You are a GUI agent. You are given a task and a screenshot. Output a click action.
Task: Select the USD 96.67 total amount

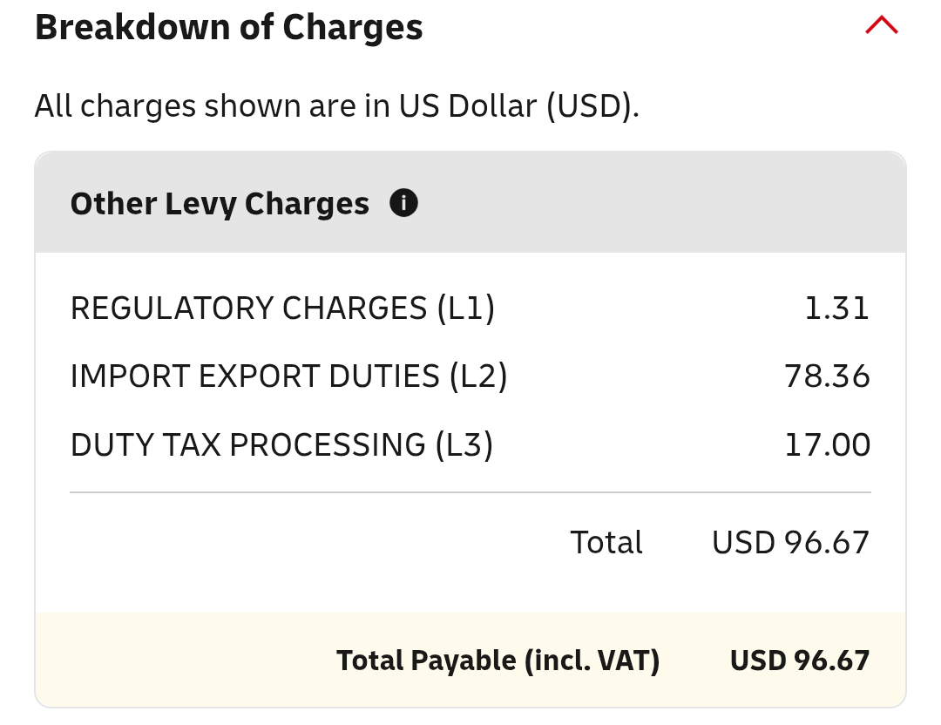[790, 543]
